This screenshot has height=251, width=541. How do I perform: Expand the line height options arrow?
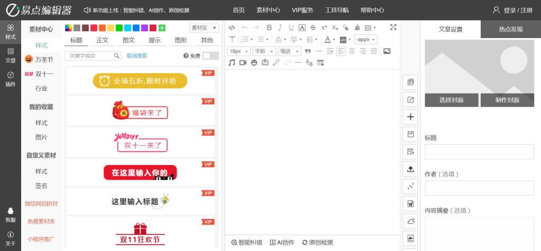[x=316, y=40]
